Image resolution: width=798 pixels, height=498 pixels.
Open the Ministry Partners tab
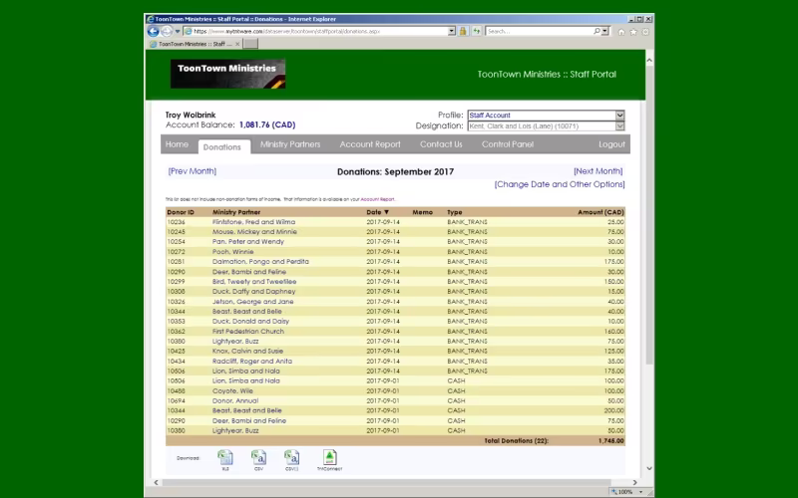(x=290, y=144)
